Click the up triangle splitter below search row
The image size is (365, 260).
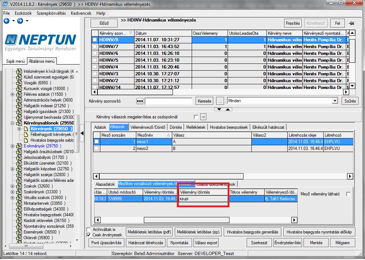(228, 109)
